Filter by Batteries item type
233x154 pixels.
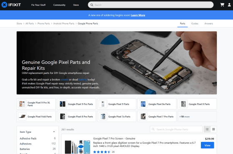pos(37,149)
